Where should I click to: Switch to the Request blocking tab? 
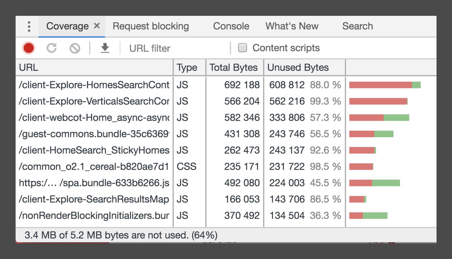point(150,26)
